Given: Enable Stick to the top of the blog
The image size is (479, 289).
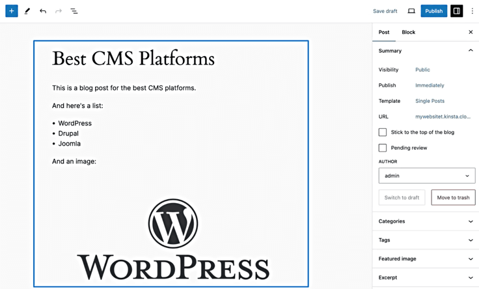Looking at the screenshot, I should tap(383, 132).
